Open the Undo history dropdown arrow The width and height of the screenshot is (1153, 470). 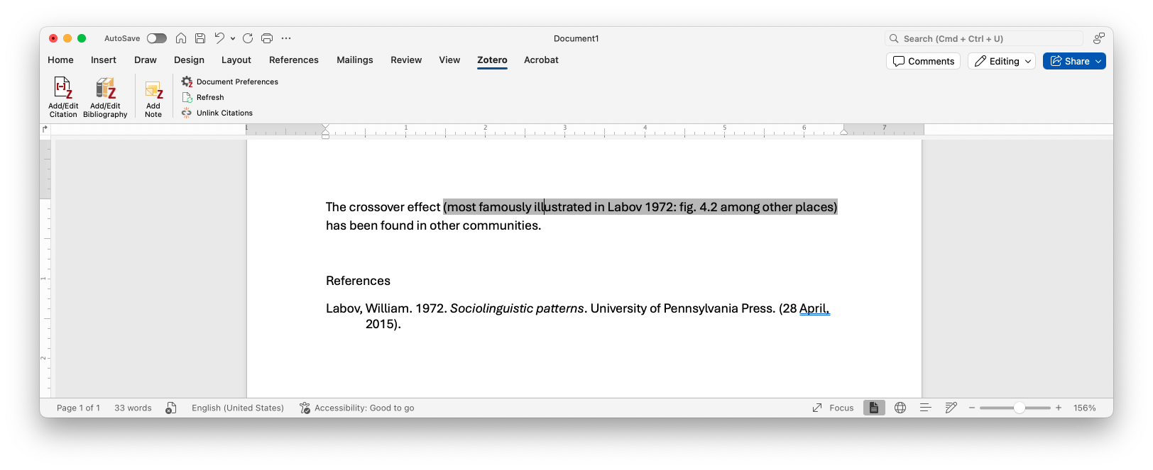click(x=233, y=38)
